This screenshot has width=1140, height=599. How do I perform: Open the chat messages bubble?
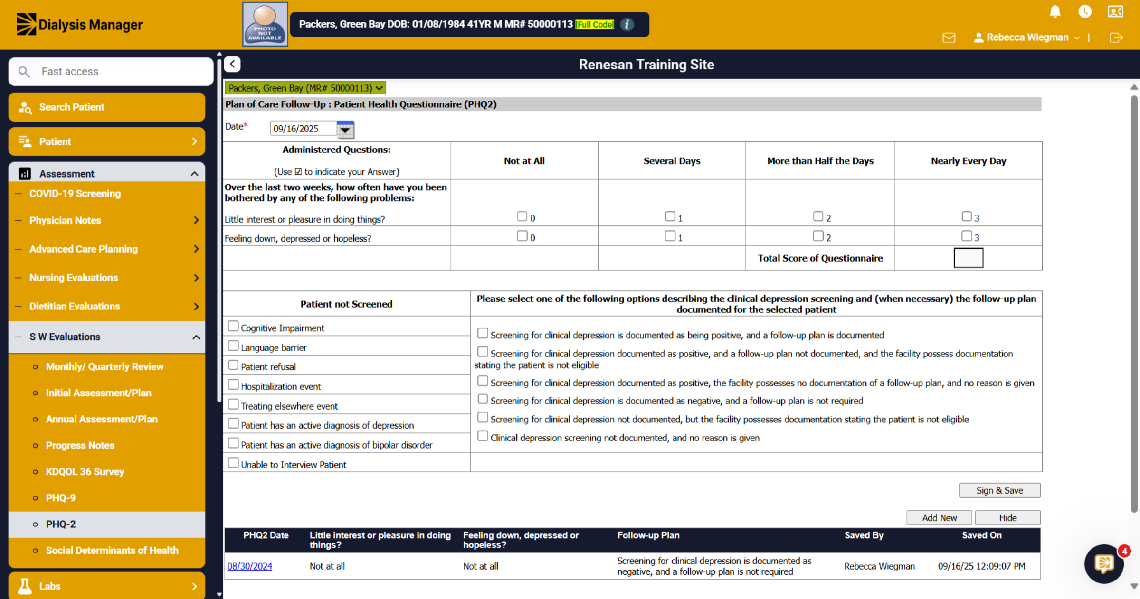pyautogui.click(x=1104, y=563)
